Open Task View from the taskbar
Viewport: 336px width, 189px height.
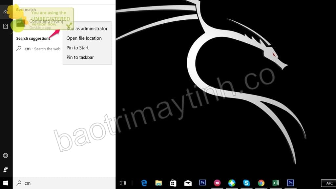123,183
